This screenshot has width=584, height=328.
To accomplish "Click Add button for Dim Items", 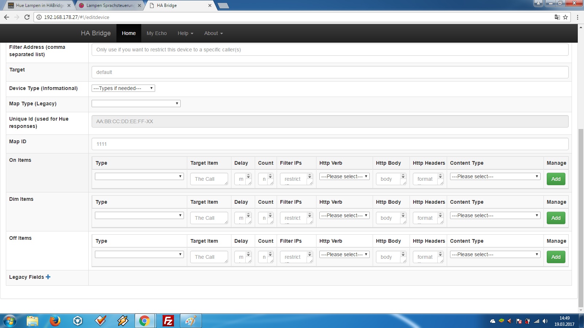I will 556,218.
